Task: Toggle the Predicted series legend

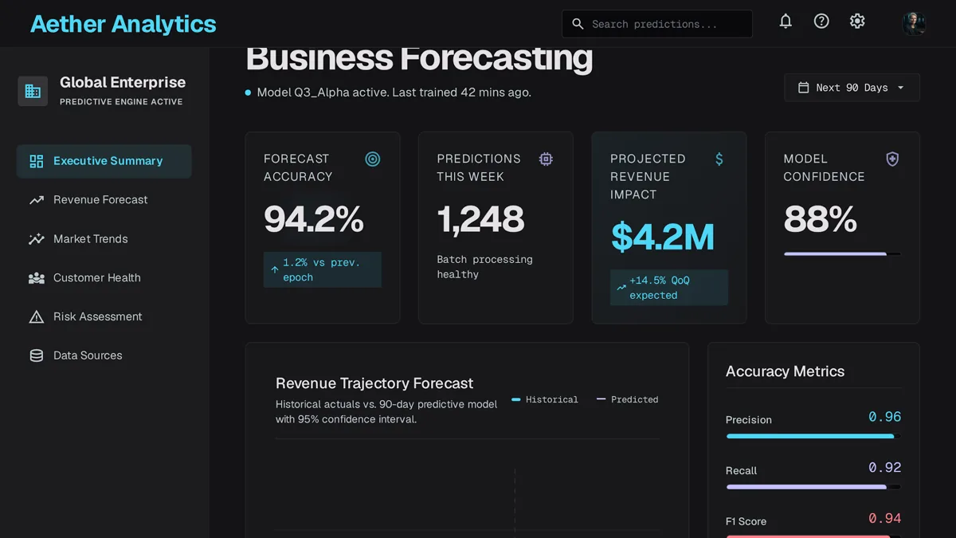Action: pyautogui.click(x=628, y=399)
